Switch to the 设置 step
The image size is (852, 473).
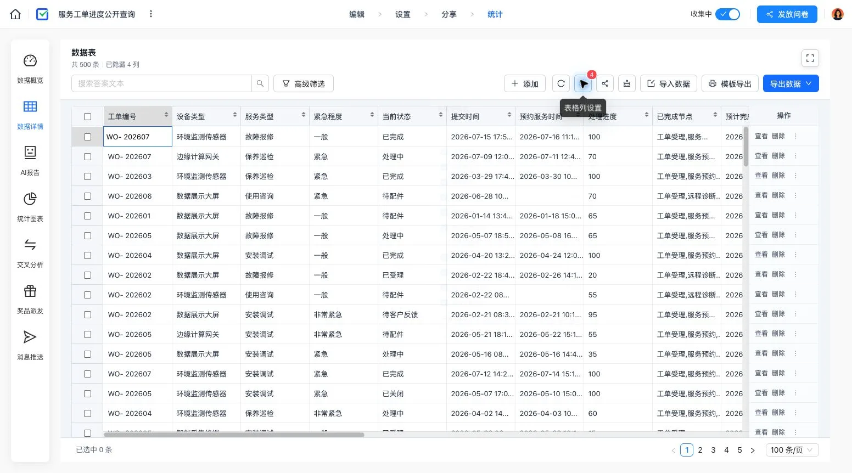[403, 14]
